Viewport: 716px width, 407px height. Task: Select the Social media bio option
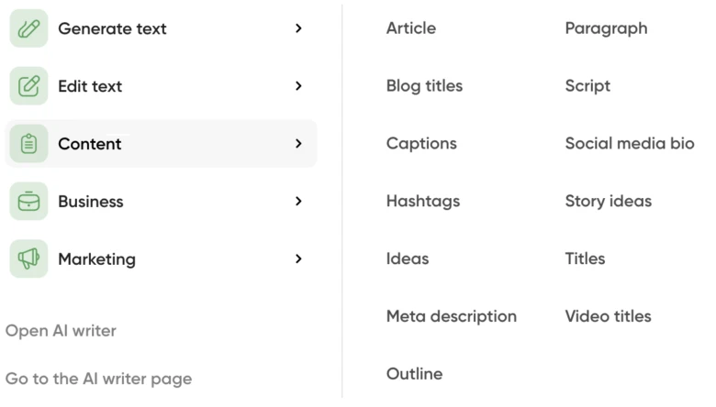coord(629,144)
